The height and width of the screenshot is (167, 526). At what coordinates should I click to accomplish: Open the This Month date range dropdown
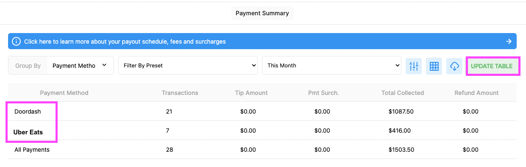click(x=331, y=65)
